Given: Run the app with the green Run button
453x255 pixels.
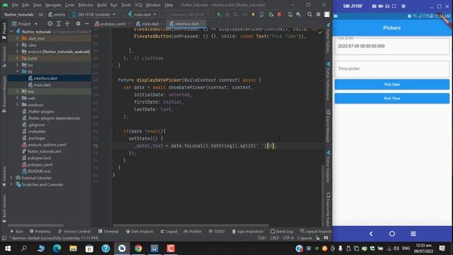Looking at the screenshot, I should pos(219,14).
